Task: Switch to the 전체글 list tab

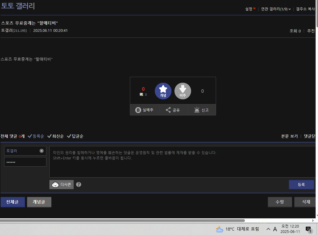Action: coord(12,202)
